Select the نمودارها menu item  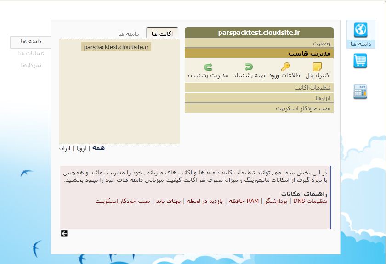tap(31, 65)
